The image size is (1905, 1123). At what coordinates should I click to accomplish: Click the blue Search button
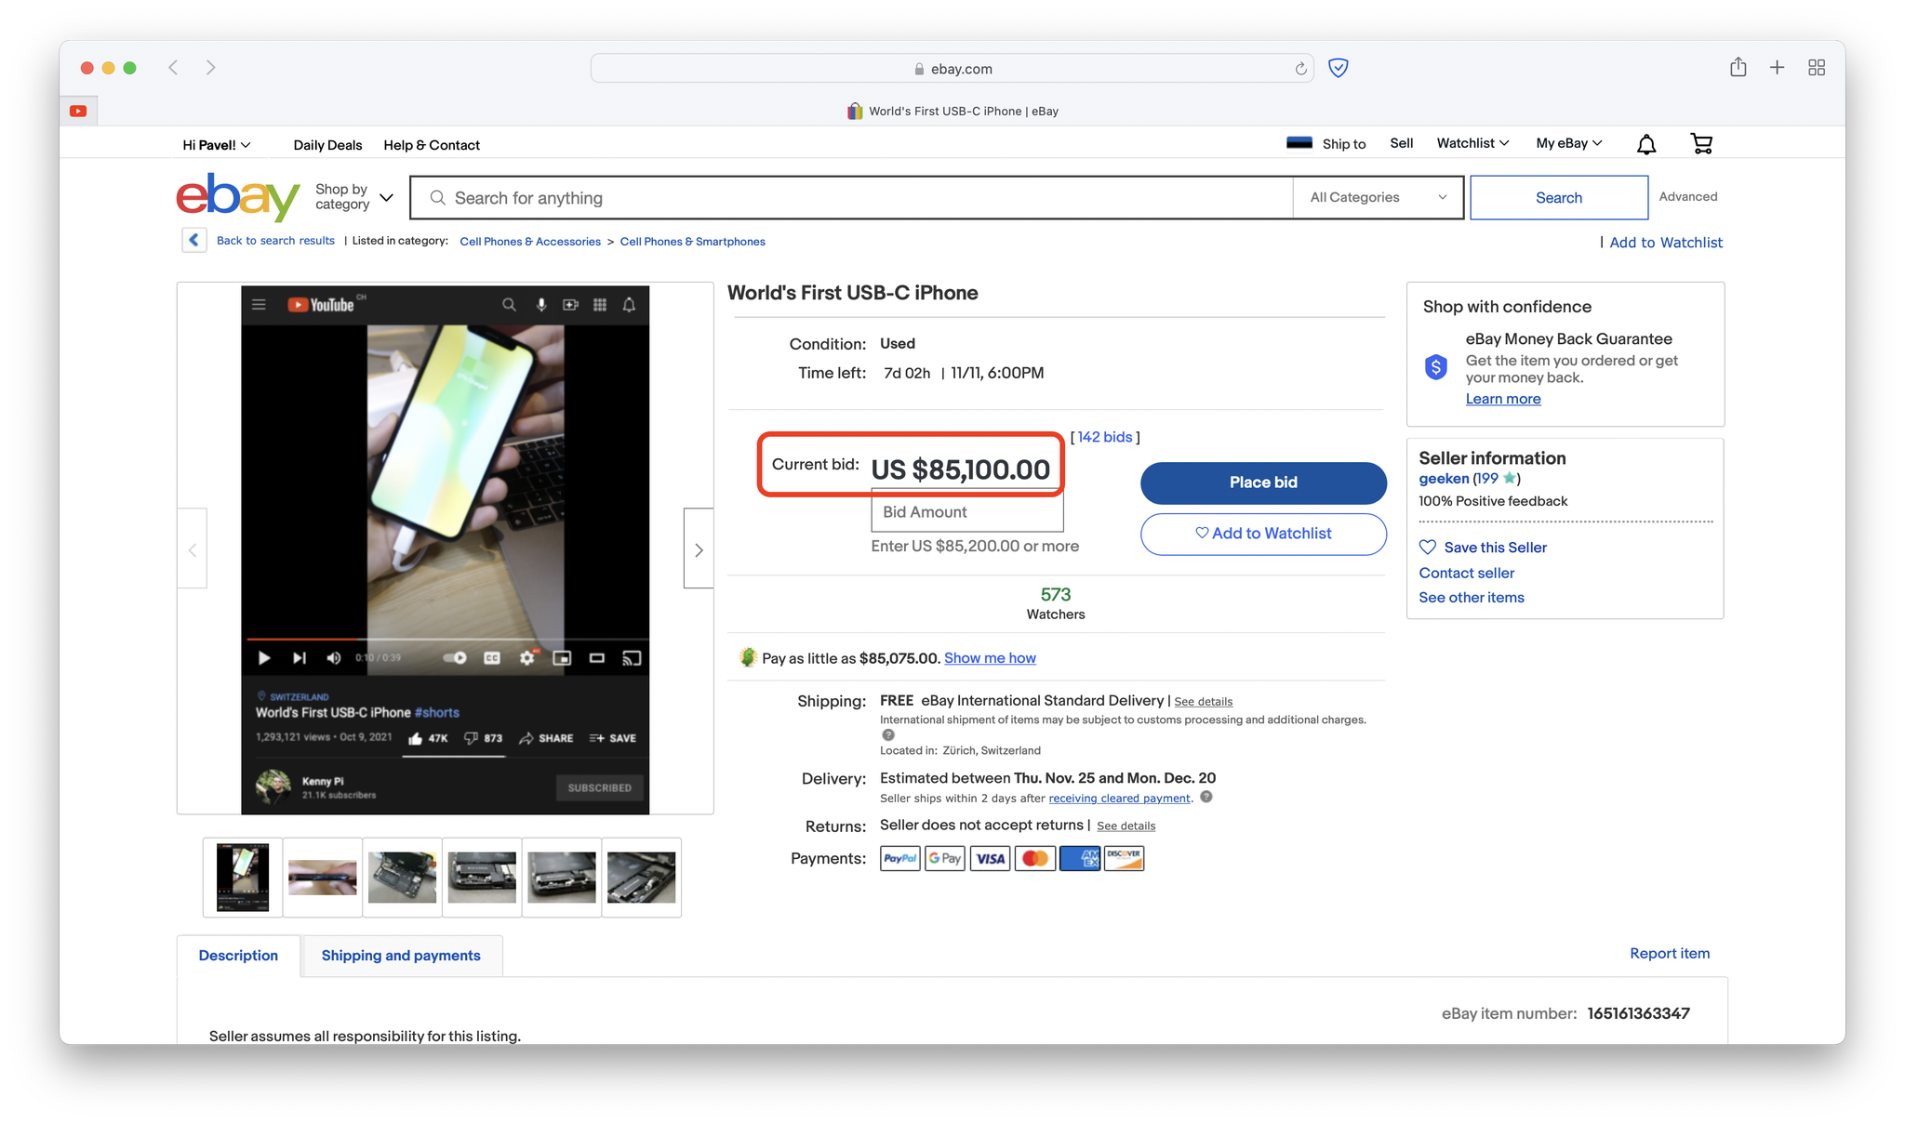pyautogui.click(x=1559, y=197)
